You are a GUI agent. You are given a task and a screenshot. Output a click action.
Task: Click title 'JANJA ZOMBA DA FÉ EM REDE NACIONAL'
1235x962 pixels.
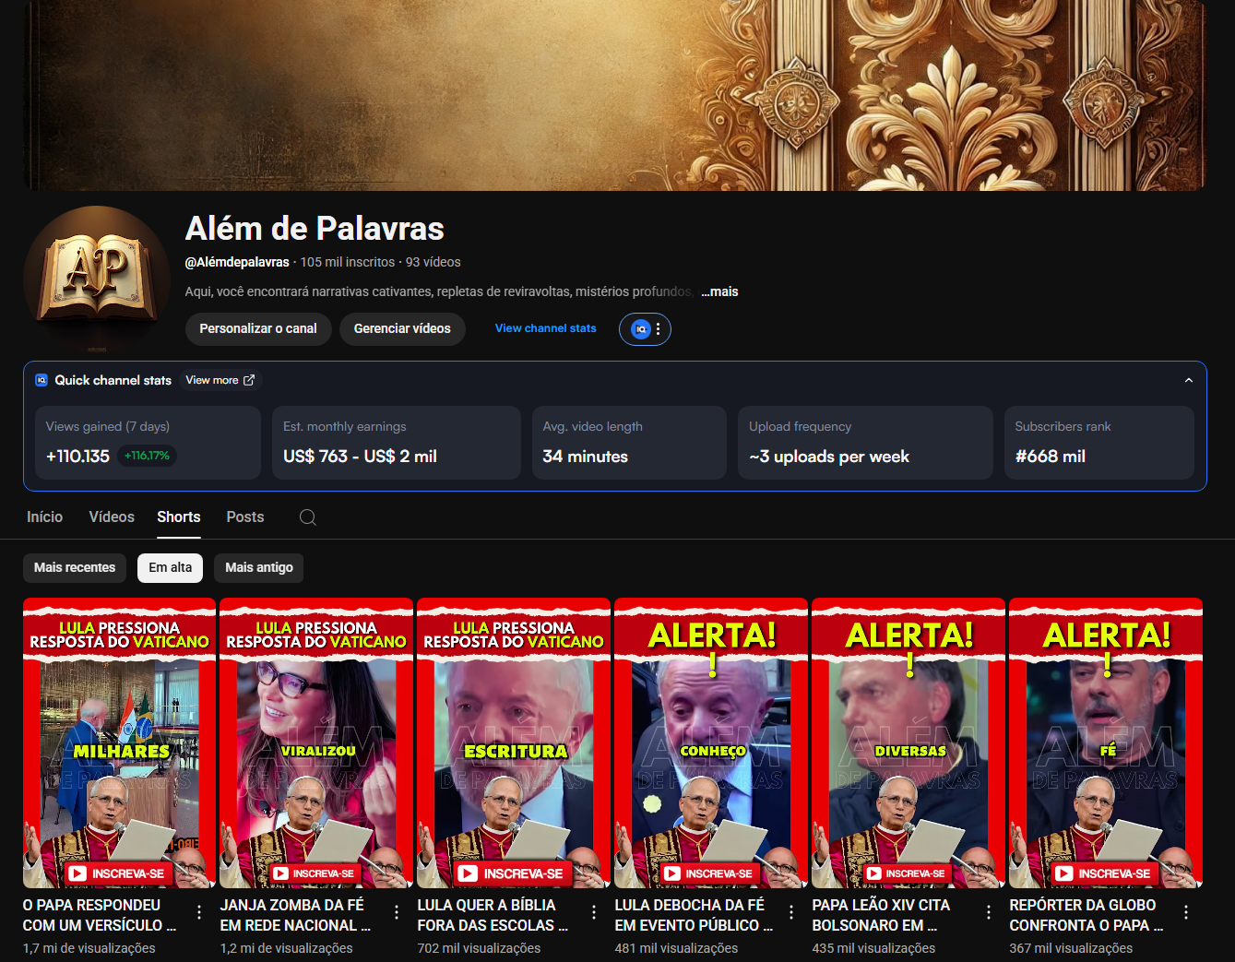[x=296, y=915]
